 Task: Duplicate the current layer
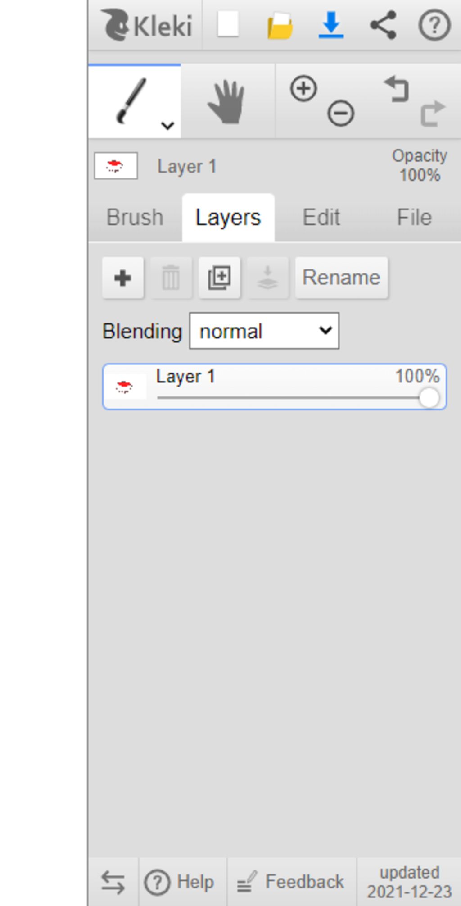tap(219, 278)
